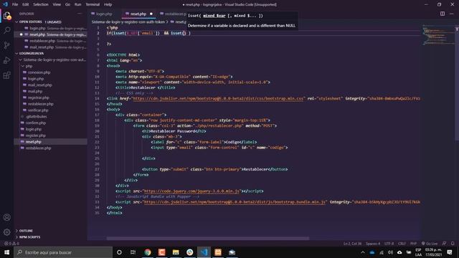Open the Search view in activity bar
Screen dimensions: 459x258
[x=7, y=30]
